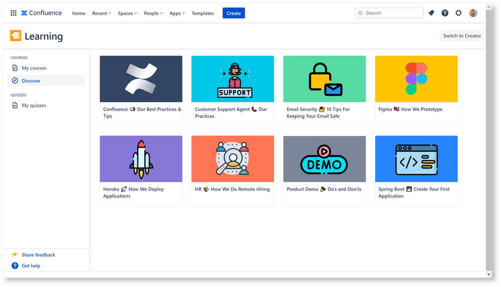The image size is (501, 287).
Task: Click Switch to Creator button
Action: 462,36
